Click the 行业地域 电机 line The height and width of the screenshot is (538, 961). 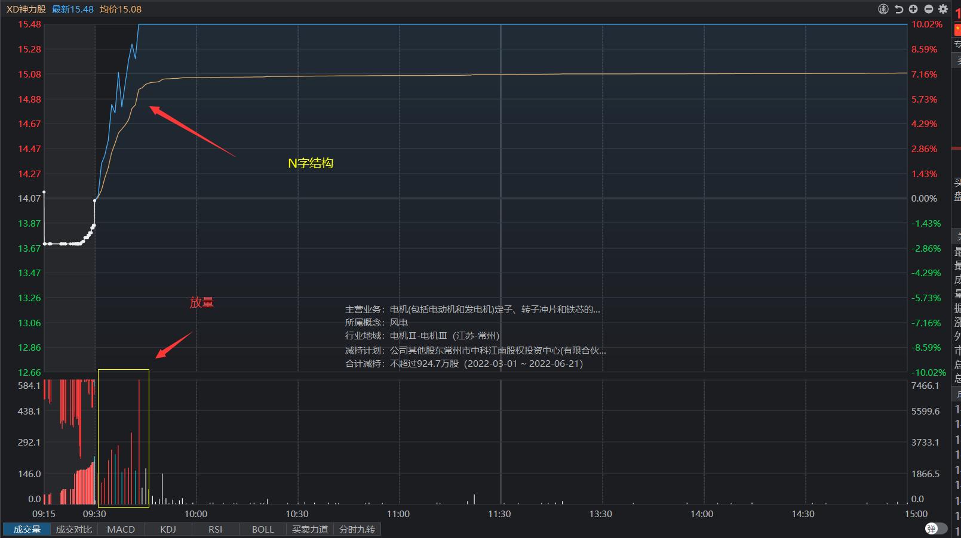422,336
